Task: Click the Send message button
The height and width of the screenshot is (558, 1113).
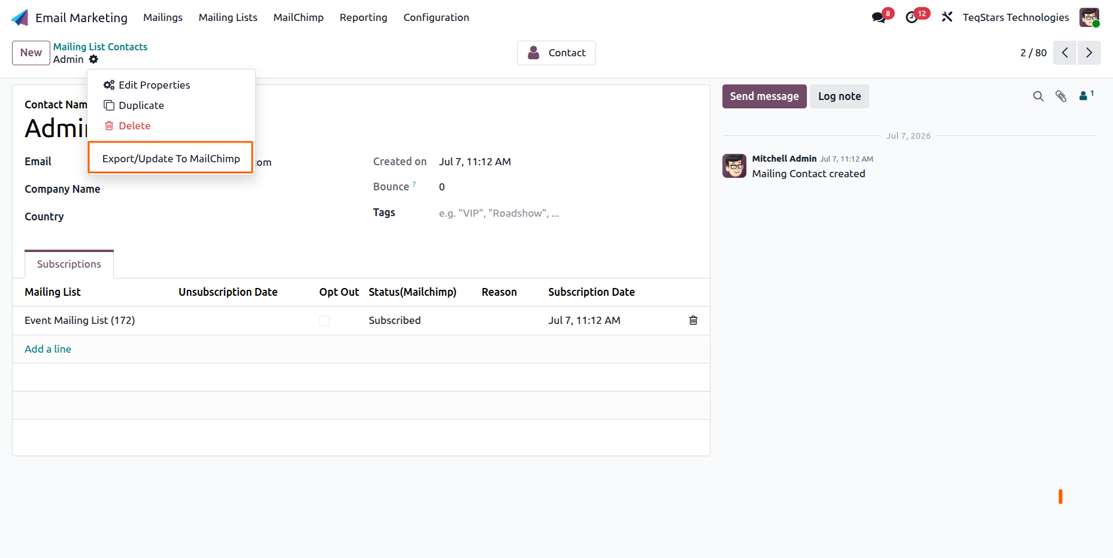Action: point(764,96)
